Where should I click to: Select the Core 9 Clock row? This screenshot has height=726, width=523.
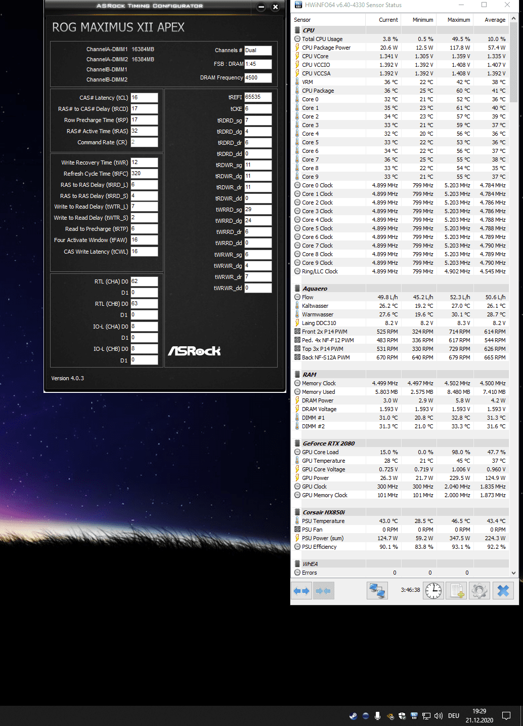click(x=401, y=263)
